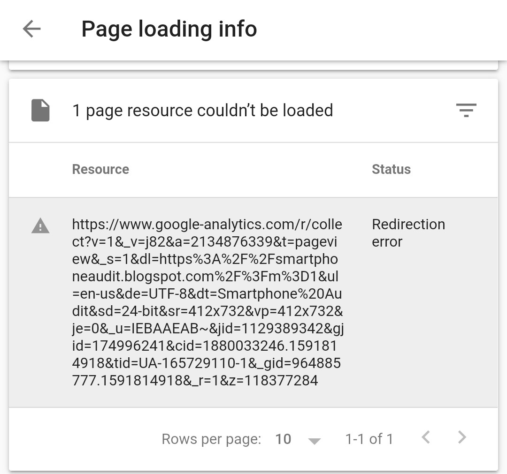Viewport: 507px width, 474px height.
Task: Open the filter icon for resources
Action: point(466,110)
